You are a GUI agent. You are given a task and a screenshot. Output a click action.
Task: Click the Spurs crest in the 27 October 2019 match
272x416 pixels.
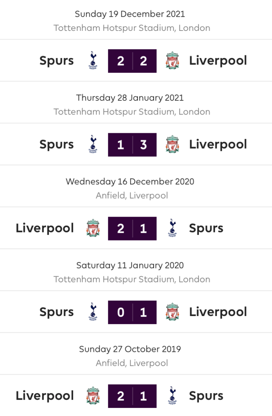point(172,396)
